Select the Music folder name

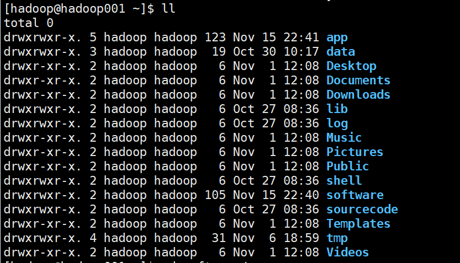(x=344, y=138)
